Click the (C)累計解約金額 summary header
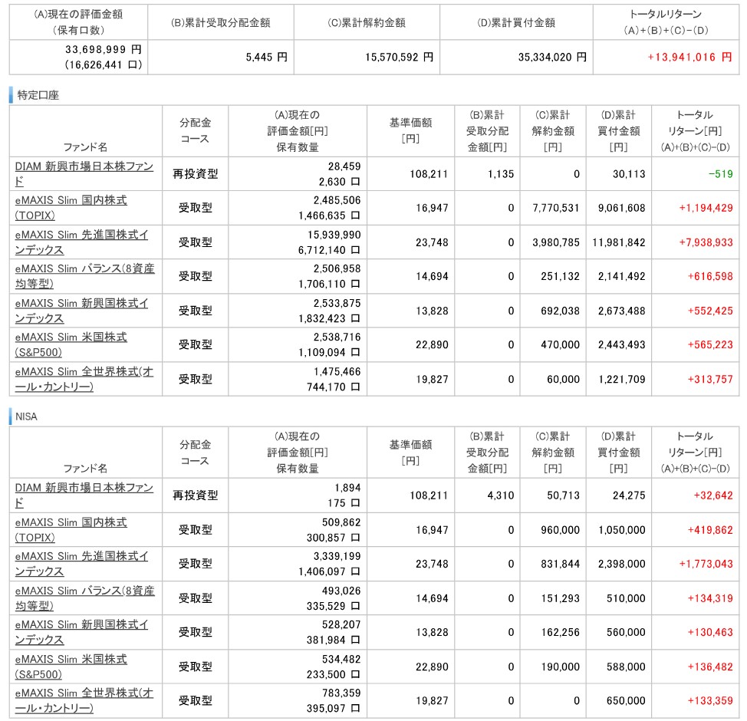The image size is (747, 721). [367, 22]
